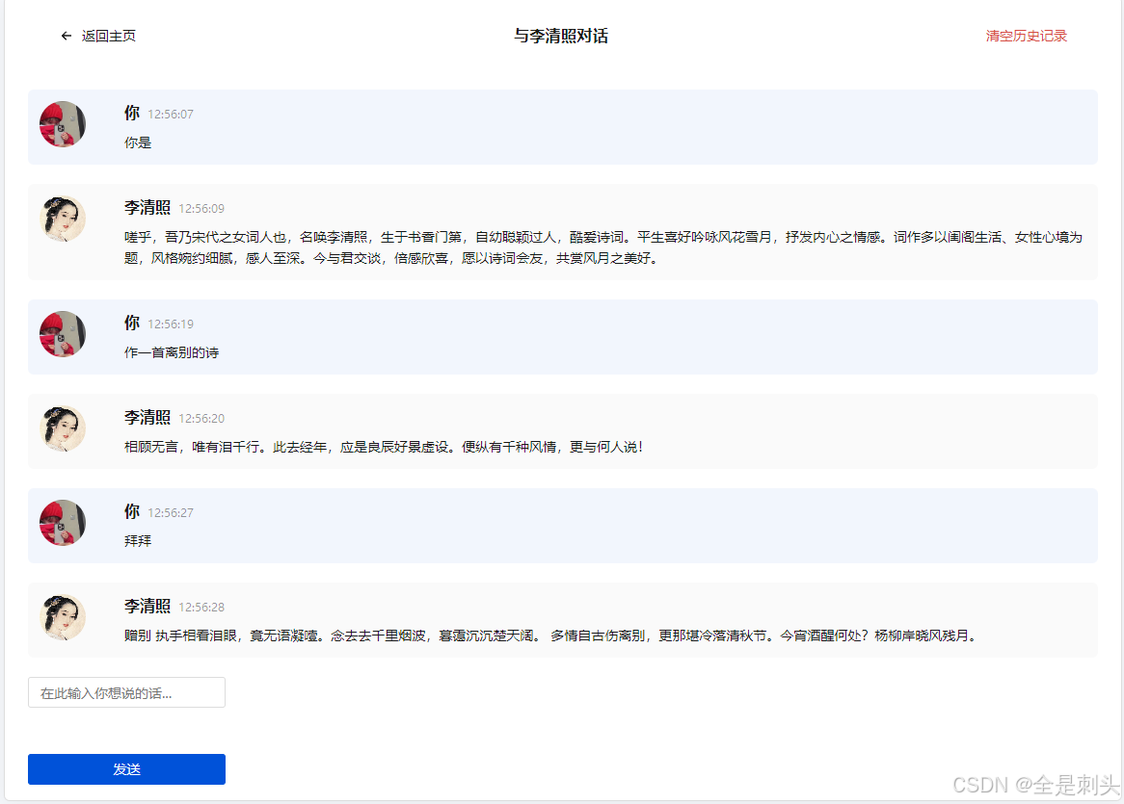Image resolution: width=1124 pixels, height=804 pixels.
Task: Click the back arrow icon beside 返回主页
Action: [x=66, y=36]
